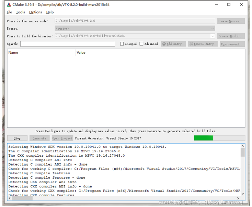Maximize the CMake window

[x=229, y=5]
